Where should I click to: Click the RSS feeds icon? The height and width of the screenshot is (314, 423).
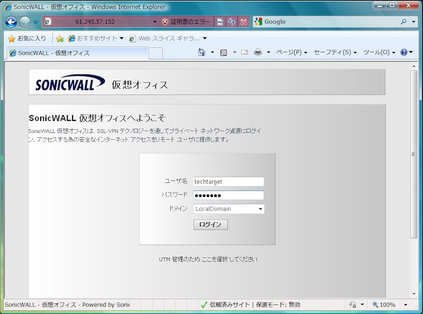[x=224, y=53]
